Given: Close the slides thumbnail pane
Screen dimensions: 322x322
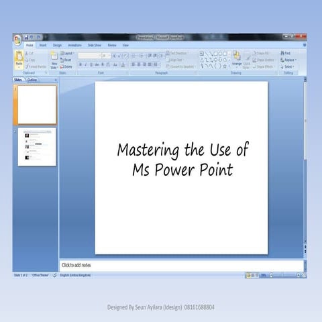Looking at the screenshot, I should [56, 80].
